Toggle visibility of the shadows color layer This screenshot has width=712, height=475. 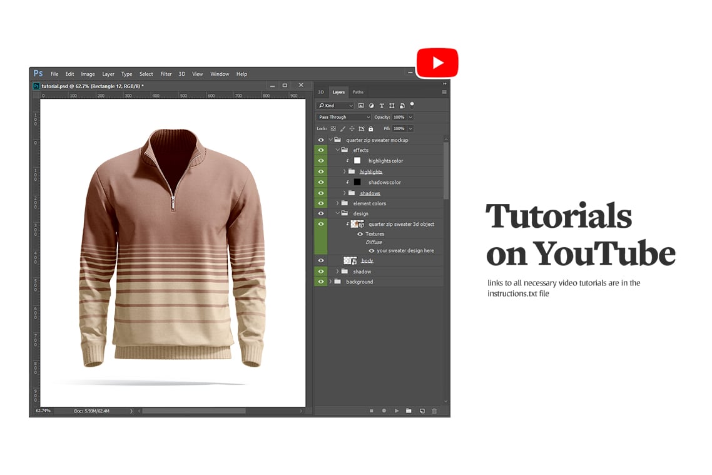click(x=320, y=182)
